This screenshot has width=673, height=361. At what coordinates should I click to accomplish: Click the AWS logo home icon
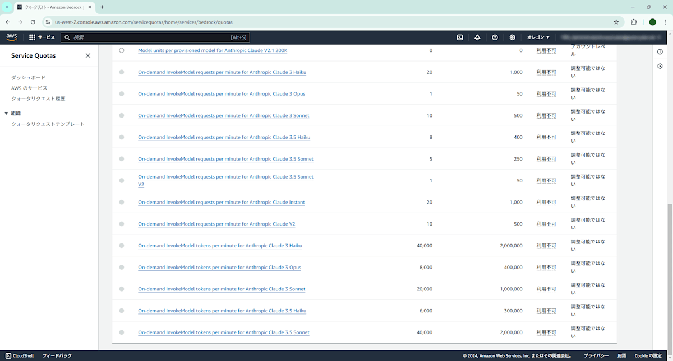point(12,37)
